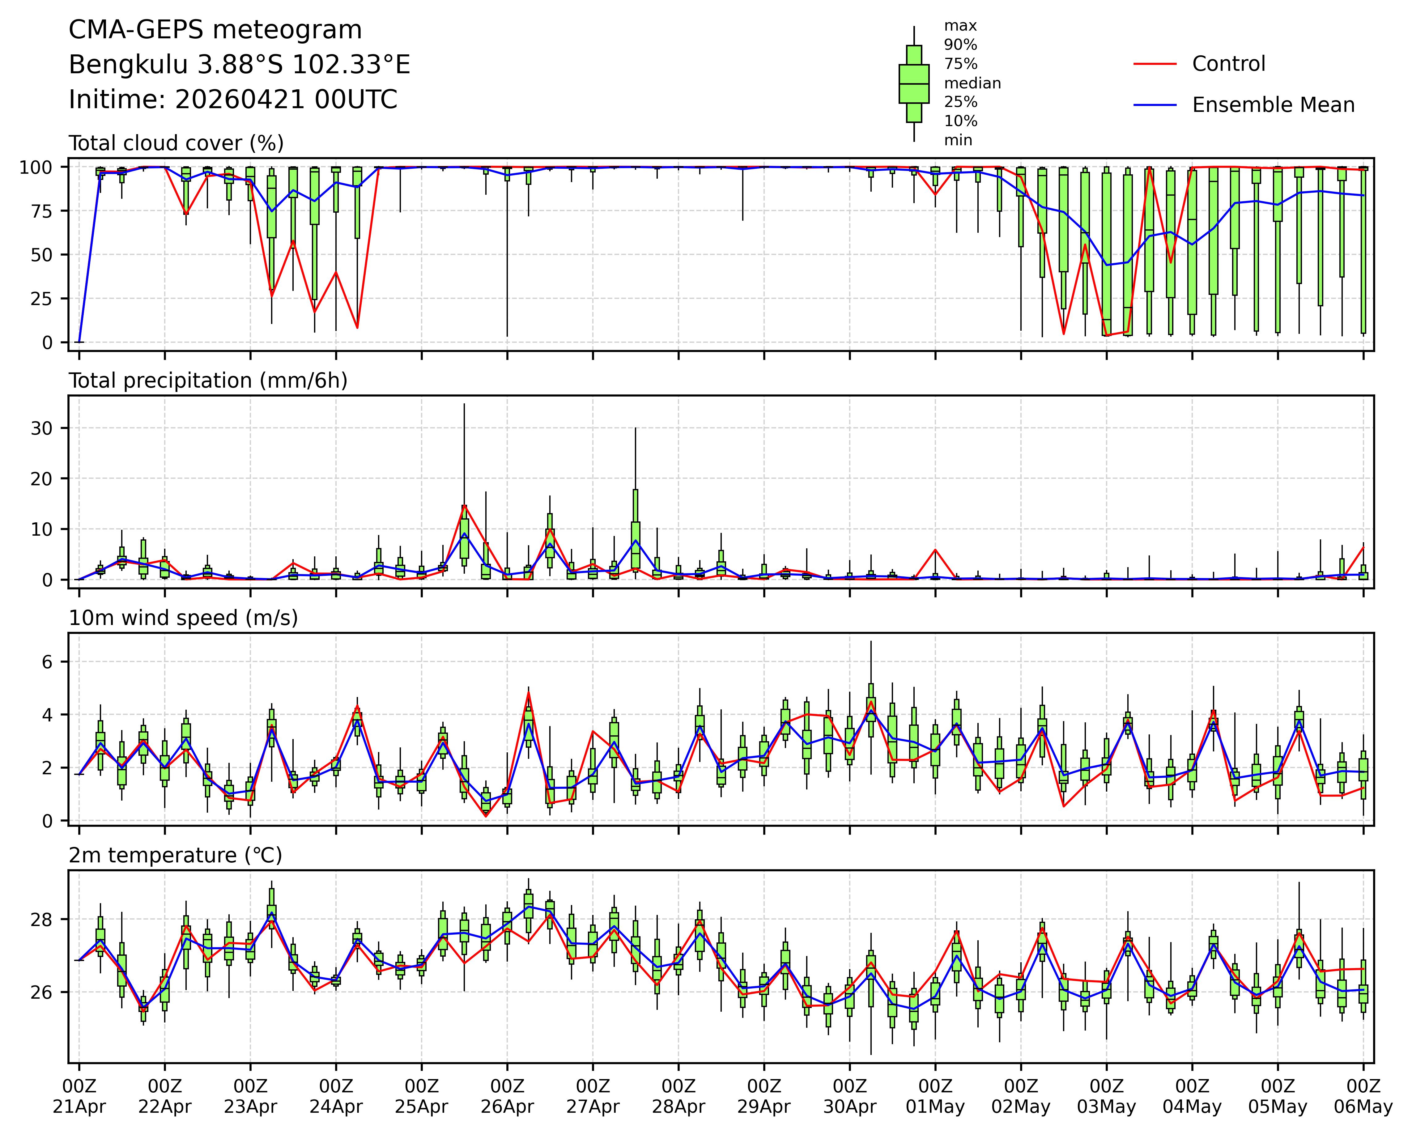1412x1135 pixels.
Task: Click the Initime 20260421 00UTC text
Action: (x=232, y=100)
